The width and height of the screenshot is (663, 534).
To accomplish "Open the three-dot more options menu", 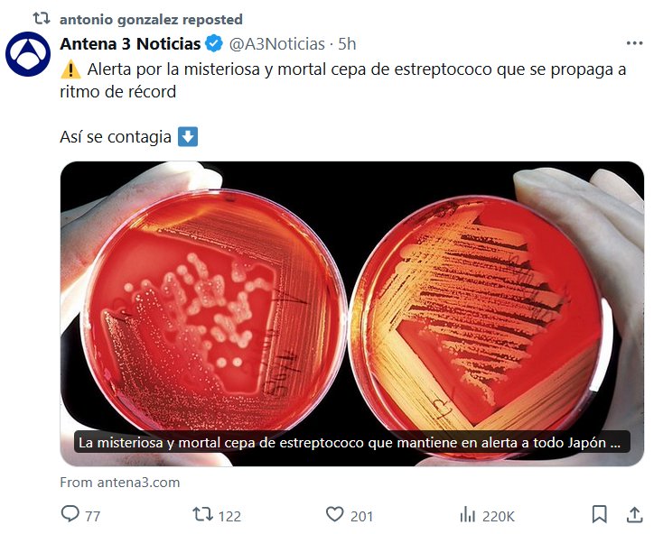I will [x=635, y=43].
